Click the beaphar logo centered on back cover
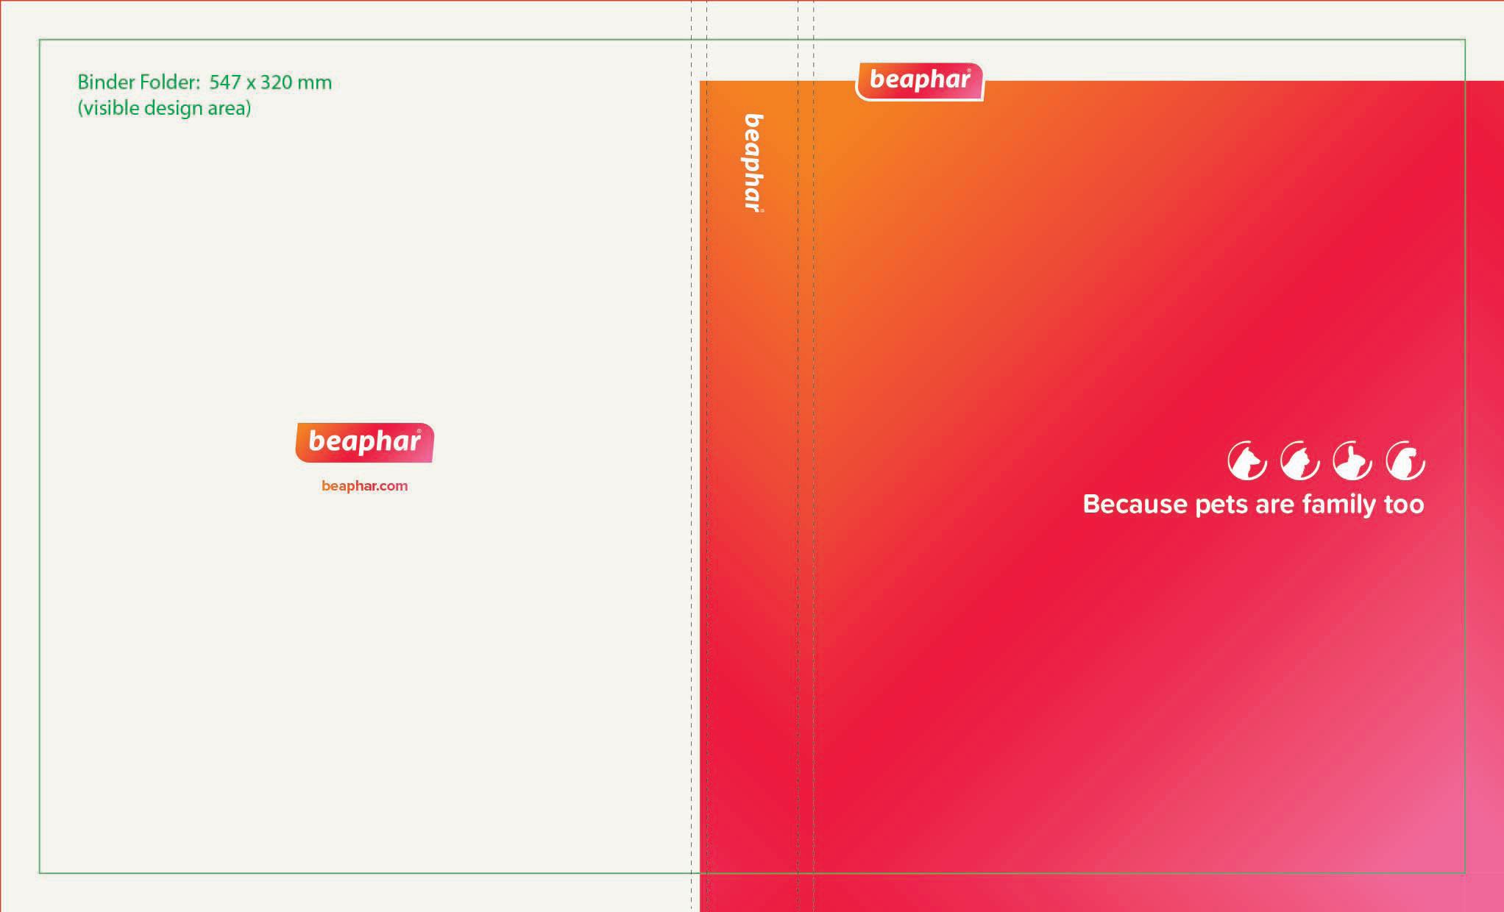 tap(364, 442)
